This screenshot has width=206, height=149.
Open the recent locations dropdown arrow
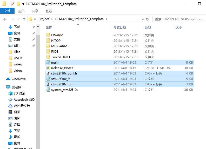click(x=19, y=19)
